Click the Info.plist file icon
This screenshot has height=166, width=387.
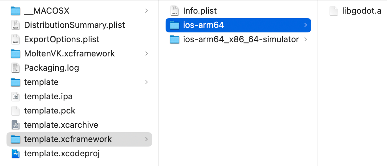pos(174,11)
